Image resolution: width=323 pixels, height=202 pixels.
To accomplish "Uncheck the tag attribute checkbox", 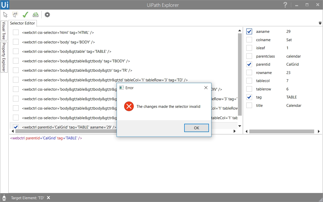I will coord(249,97).
